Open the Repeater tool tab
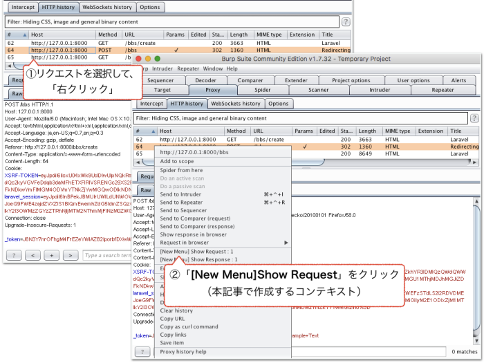Viewport: 484px width, 363px height. (443, 90)
